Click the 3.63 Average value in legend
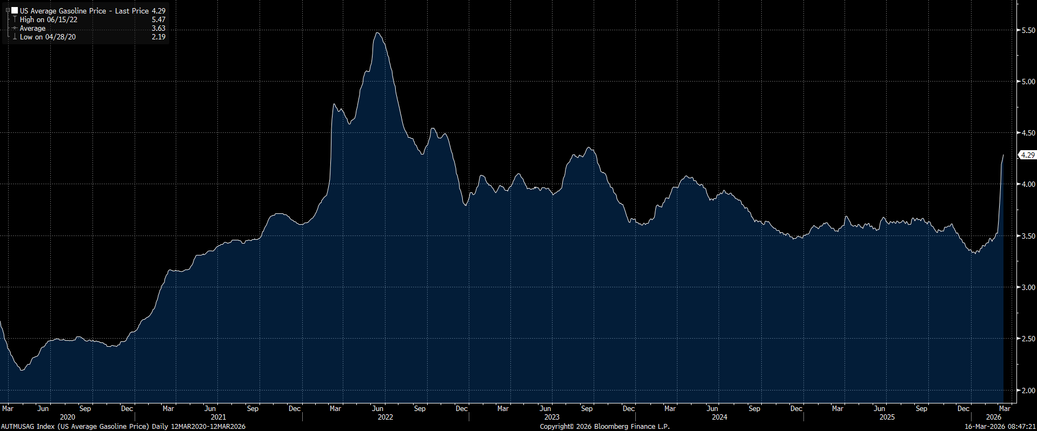This screenshot has height=431, width=1037. 158,29
